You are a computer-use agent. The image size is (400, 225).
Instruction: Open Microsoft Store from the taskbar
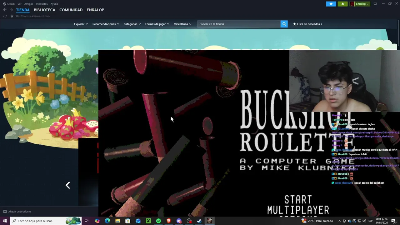pos(128,221)
